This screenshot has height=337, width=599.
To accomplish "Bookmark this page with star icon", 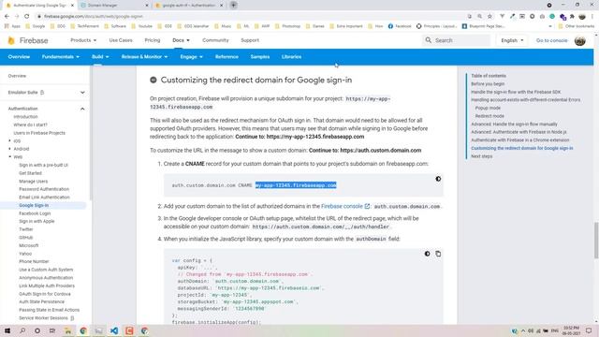I will (489, 17).
